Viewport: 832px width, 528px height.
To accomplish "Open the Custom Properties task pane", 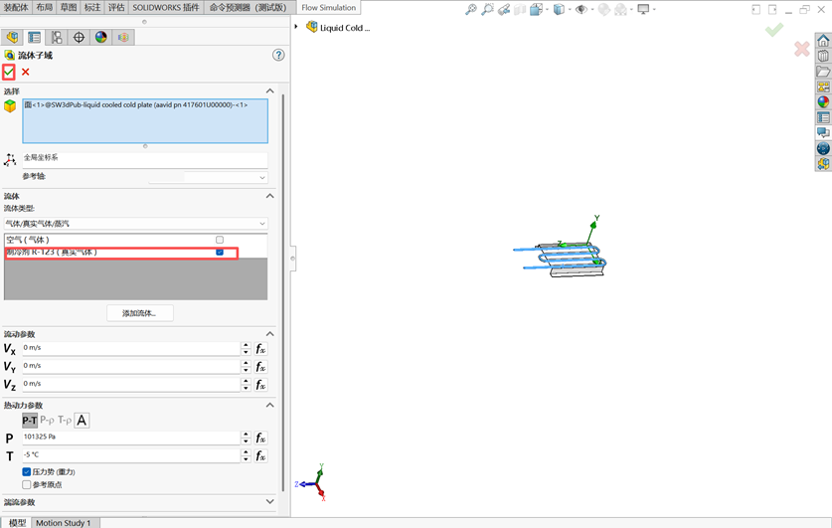I will (823, 117).
